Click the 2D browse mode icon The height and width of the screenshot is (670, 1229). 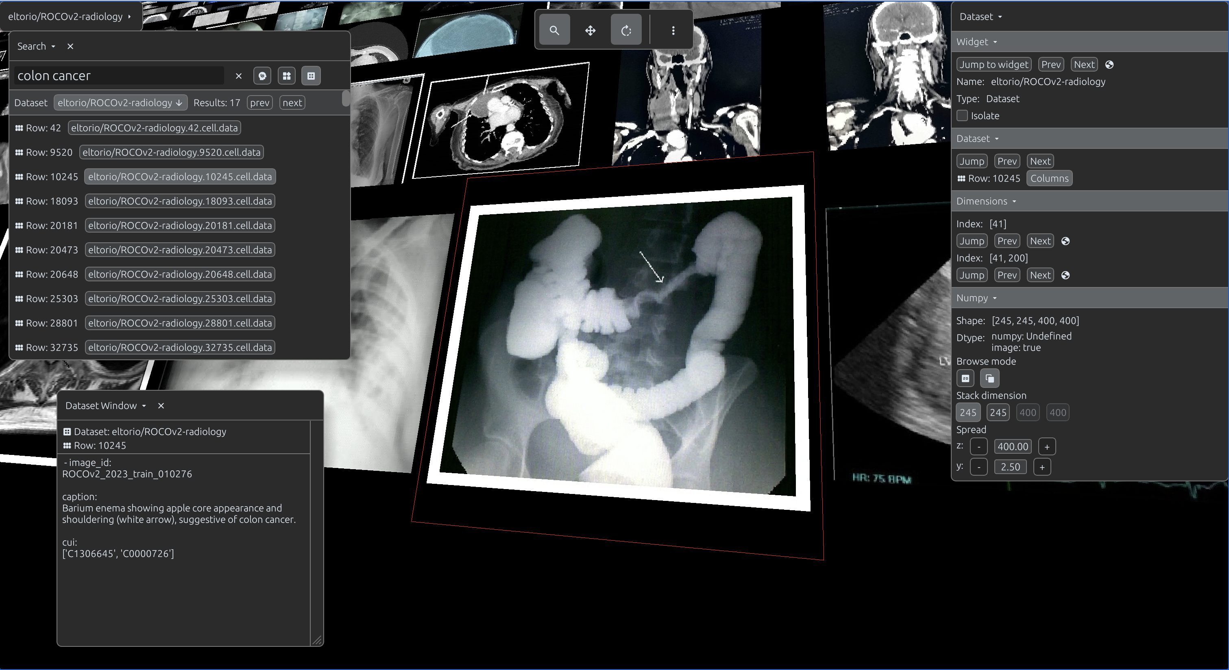pyautogui.click(x=965, y=378)
